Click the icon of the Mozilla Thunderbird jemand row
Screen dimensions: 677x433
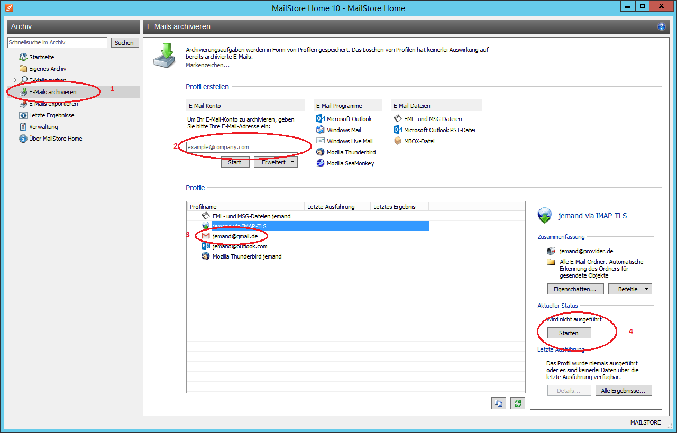tap(206, 256)
